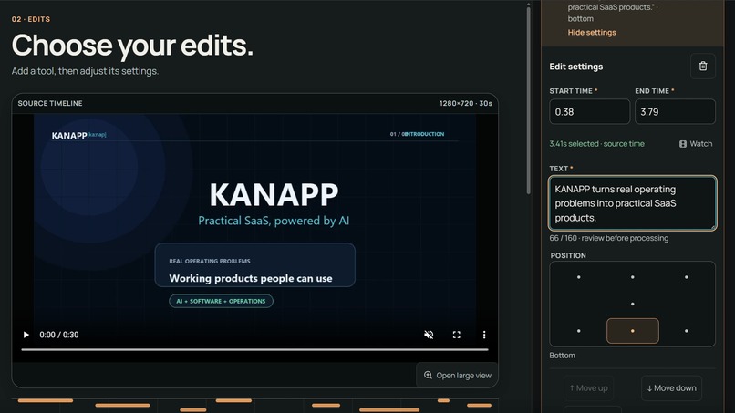Open large view of the video
Viewport: 735px width, 413px height.
point(457,376)
